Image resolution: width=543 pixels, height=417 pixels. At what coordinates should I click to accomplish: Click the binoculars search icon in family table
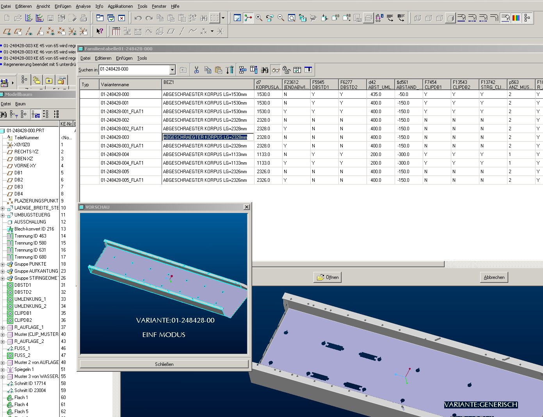pyautogui.click(x=265, y=70)
